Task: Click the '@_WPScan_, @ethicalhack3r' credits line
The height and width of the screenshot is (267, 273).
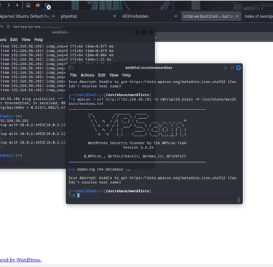Action: click(x=135, y=156)
